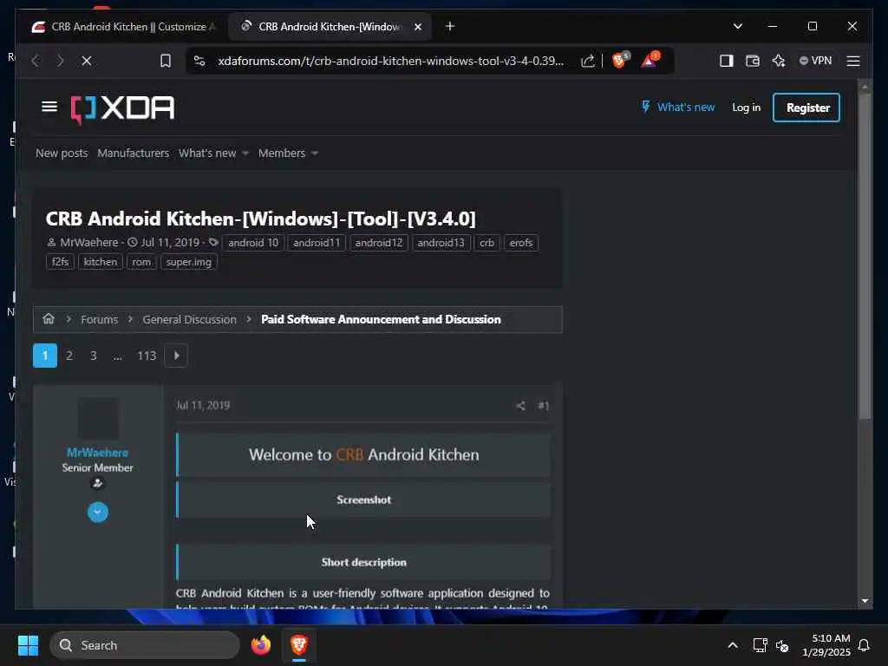The height and width of the screenshot is (666, 888).
Task: Click the Register button
Action: [x=806, y=108]
